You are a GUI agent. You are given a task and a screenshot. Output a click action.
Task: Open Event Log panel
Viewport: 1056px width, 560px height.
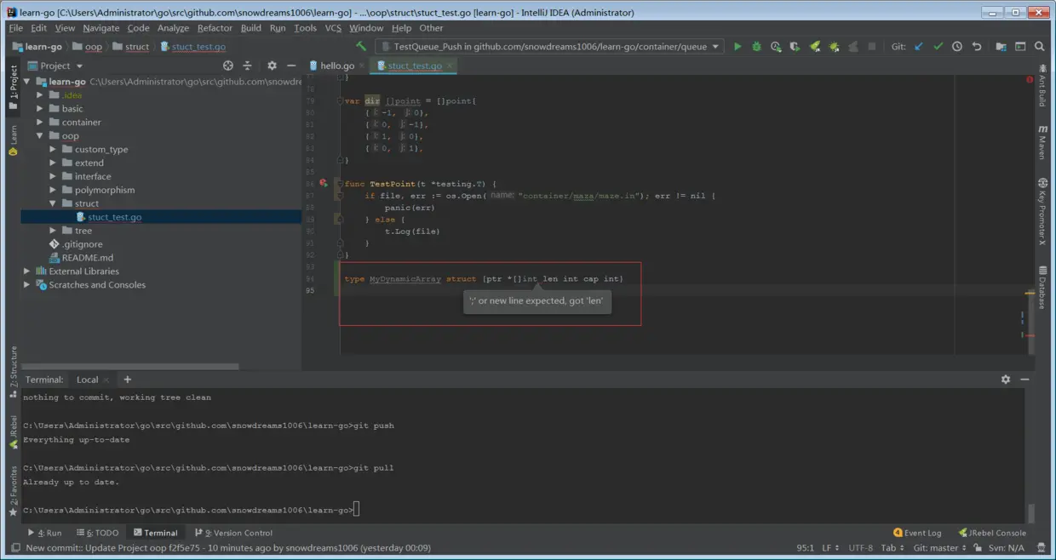pyautogui.click(x=917, y=533)
